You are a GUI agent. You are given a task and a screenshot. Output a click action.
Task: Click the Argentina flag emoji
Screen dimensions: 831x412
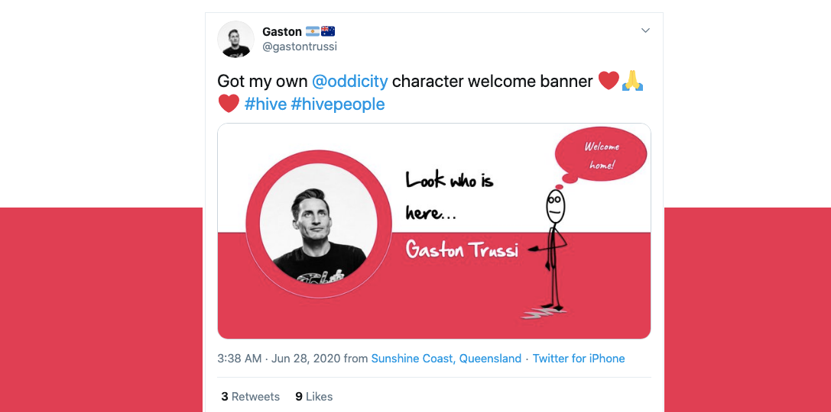(x=313, y=32)
